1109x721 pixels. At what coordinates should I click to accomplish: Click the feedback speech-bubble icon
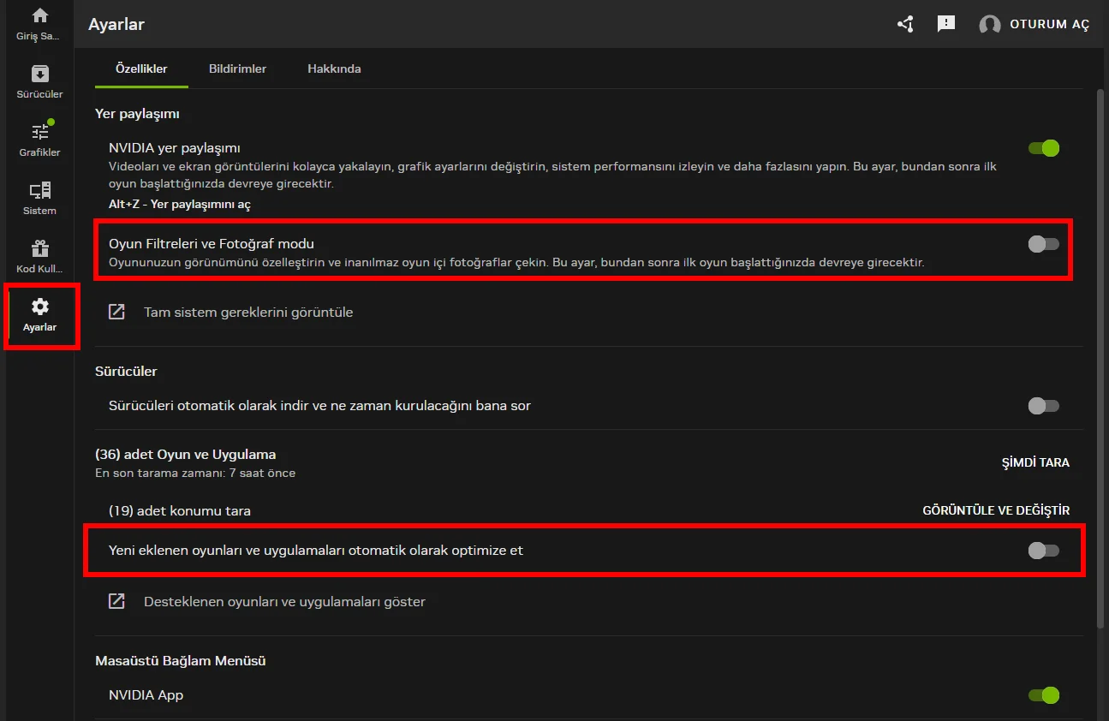point(946,24)
